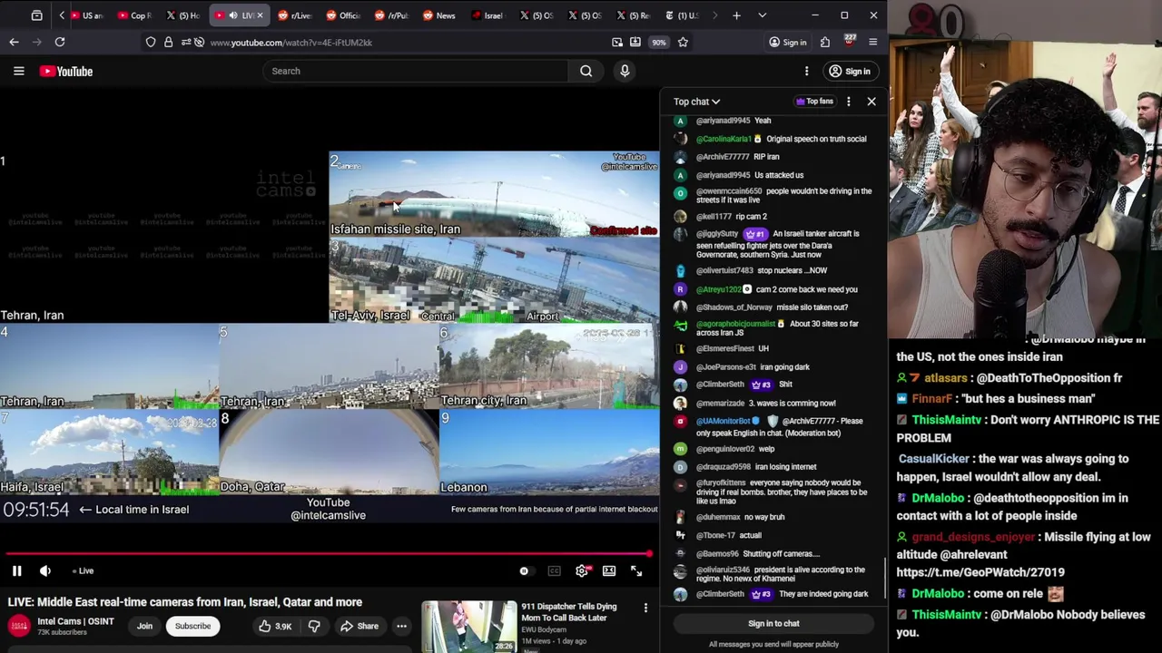1162x653 pixels.
Task: Open Intel Cams OSINT channel avatar
Action: click(x=18, y=626)
